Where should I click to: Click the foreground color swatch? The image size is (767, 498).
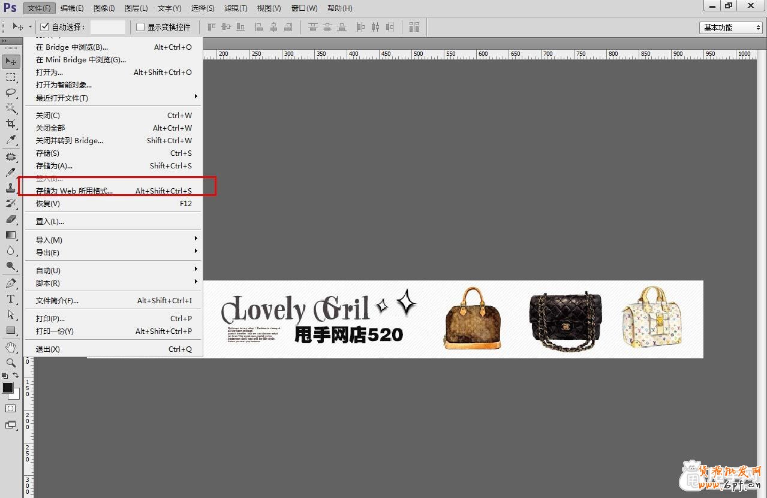[x=8, y=388]
